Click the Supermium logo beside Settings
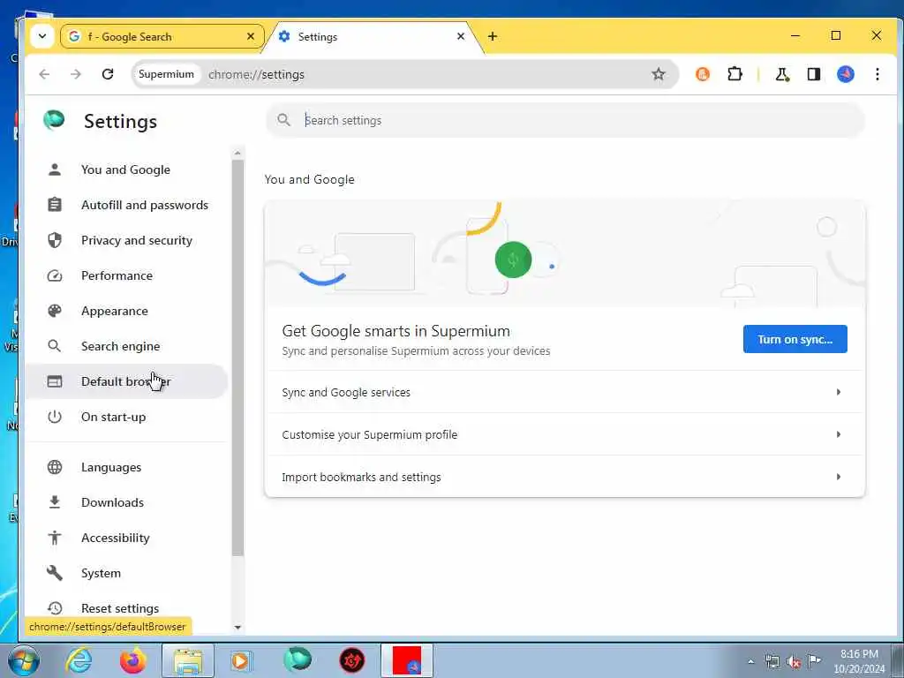This screenshot has width=904, height=678. pos(54,120)
